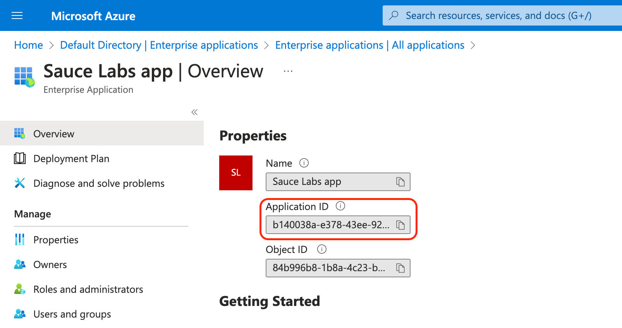Copy the application Name to clipboard

click(400, 182)
